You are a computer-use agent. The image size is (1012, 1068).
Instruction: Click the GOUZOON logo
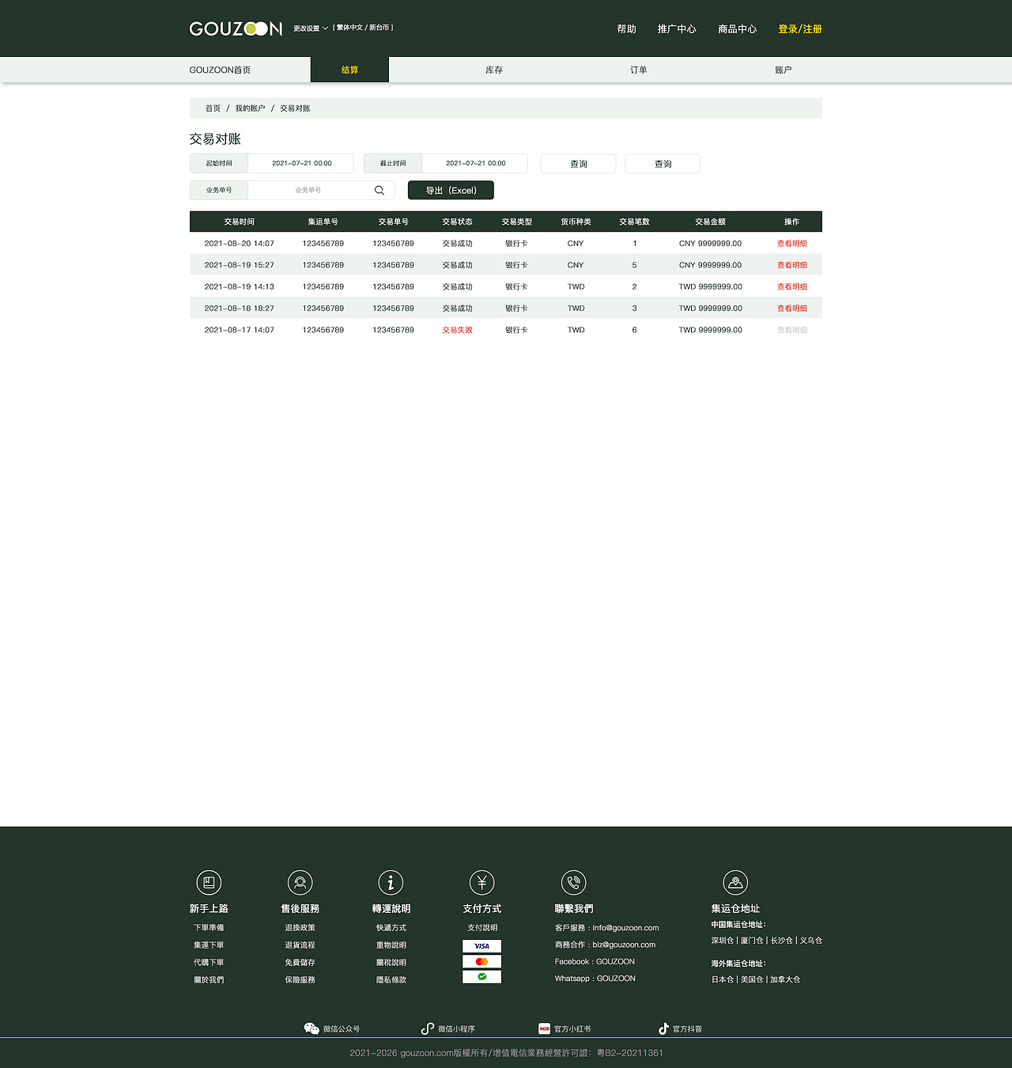click(236, 29)
